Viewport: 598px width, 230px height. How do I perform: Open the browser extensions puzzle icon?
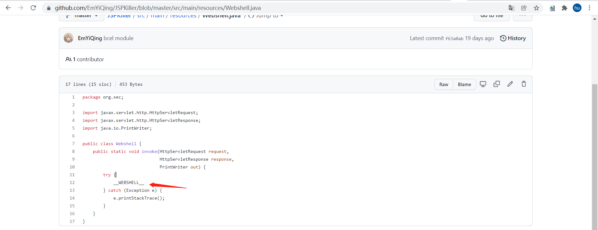pos(564,8)
